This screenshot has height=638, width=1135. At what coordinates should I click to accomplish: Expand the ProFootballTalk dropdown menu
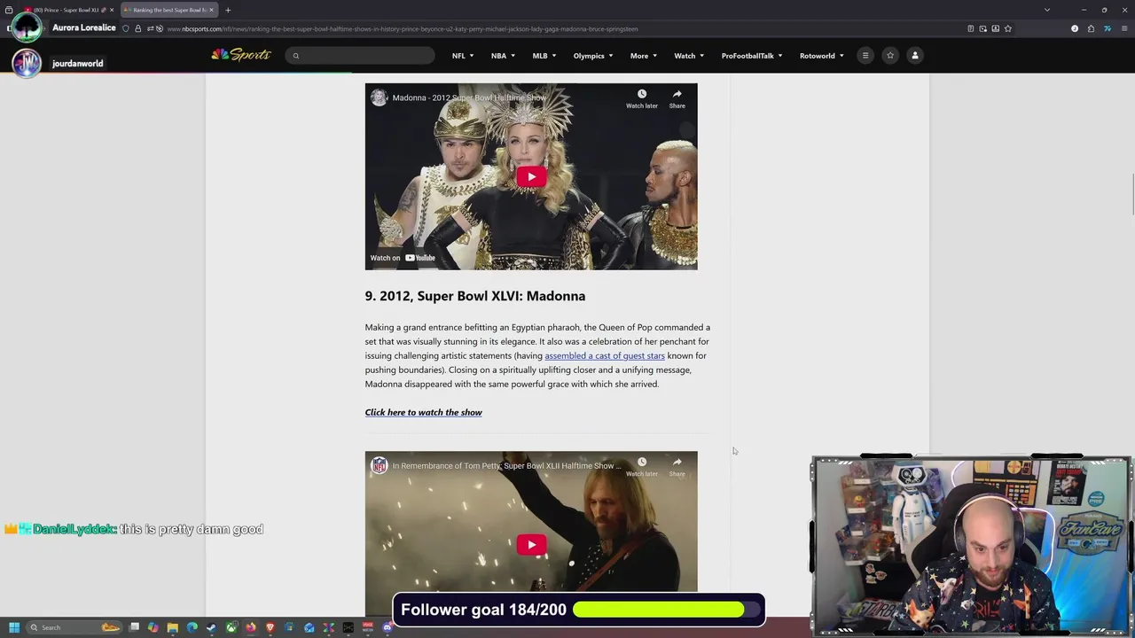(752, 56)
